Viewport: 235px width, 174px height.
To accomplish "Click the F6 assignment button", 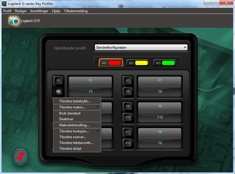I will (160, 143).
